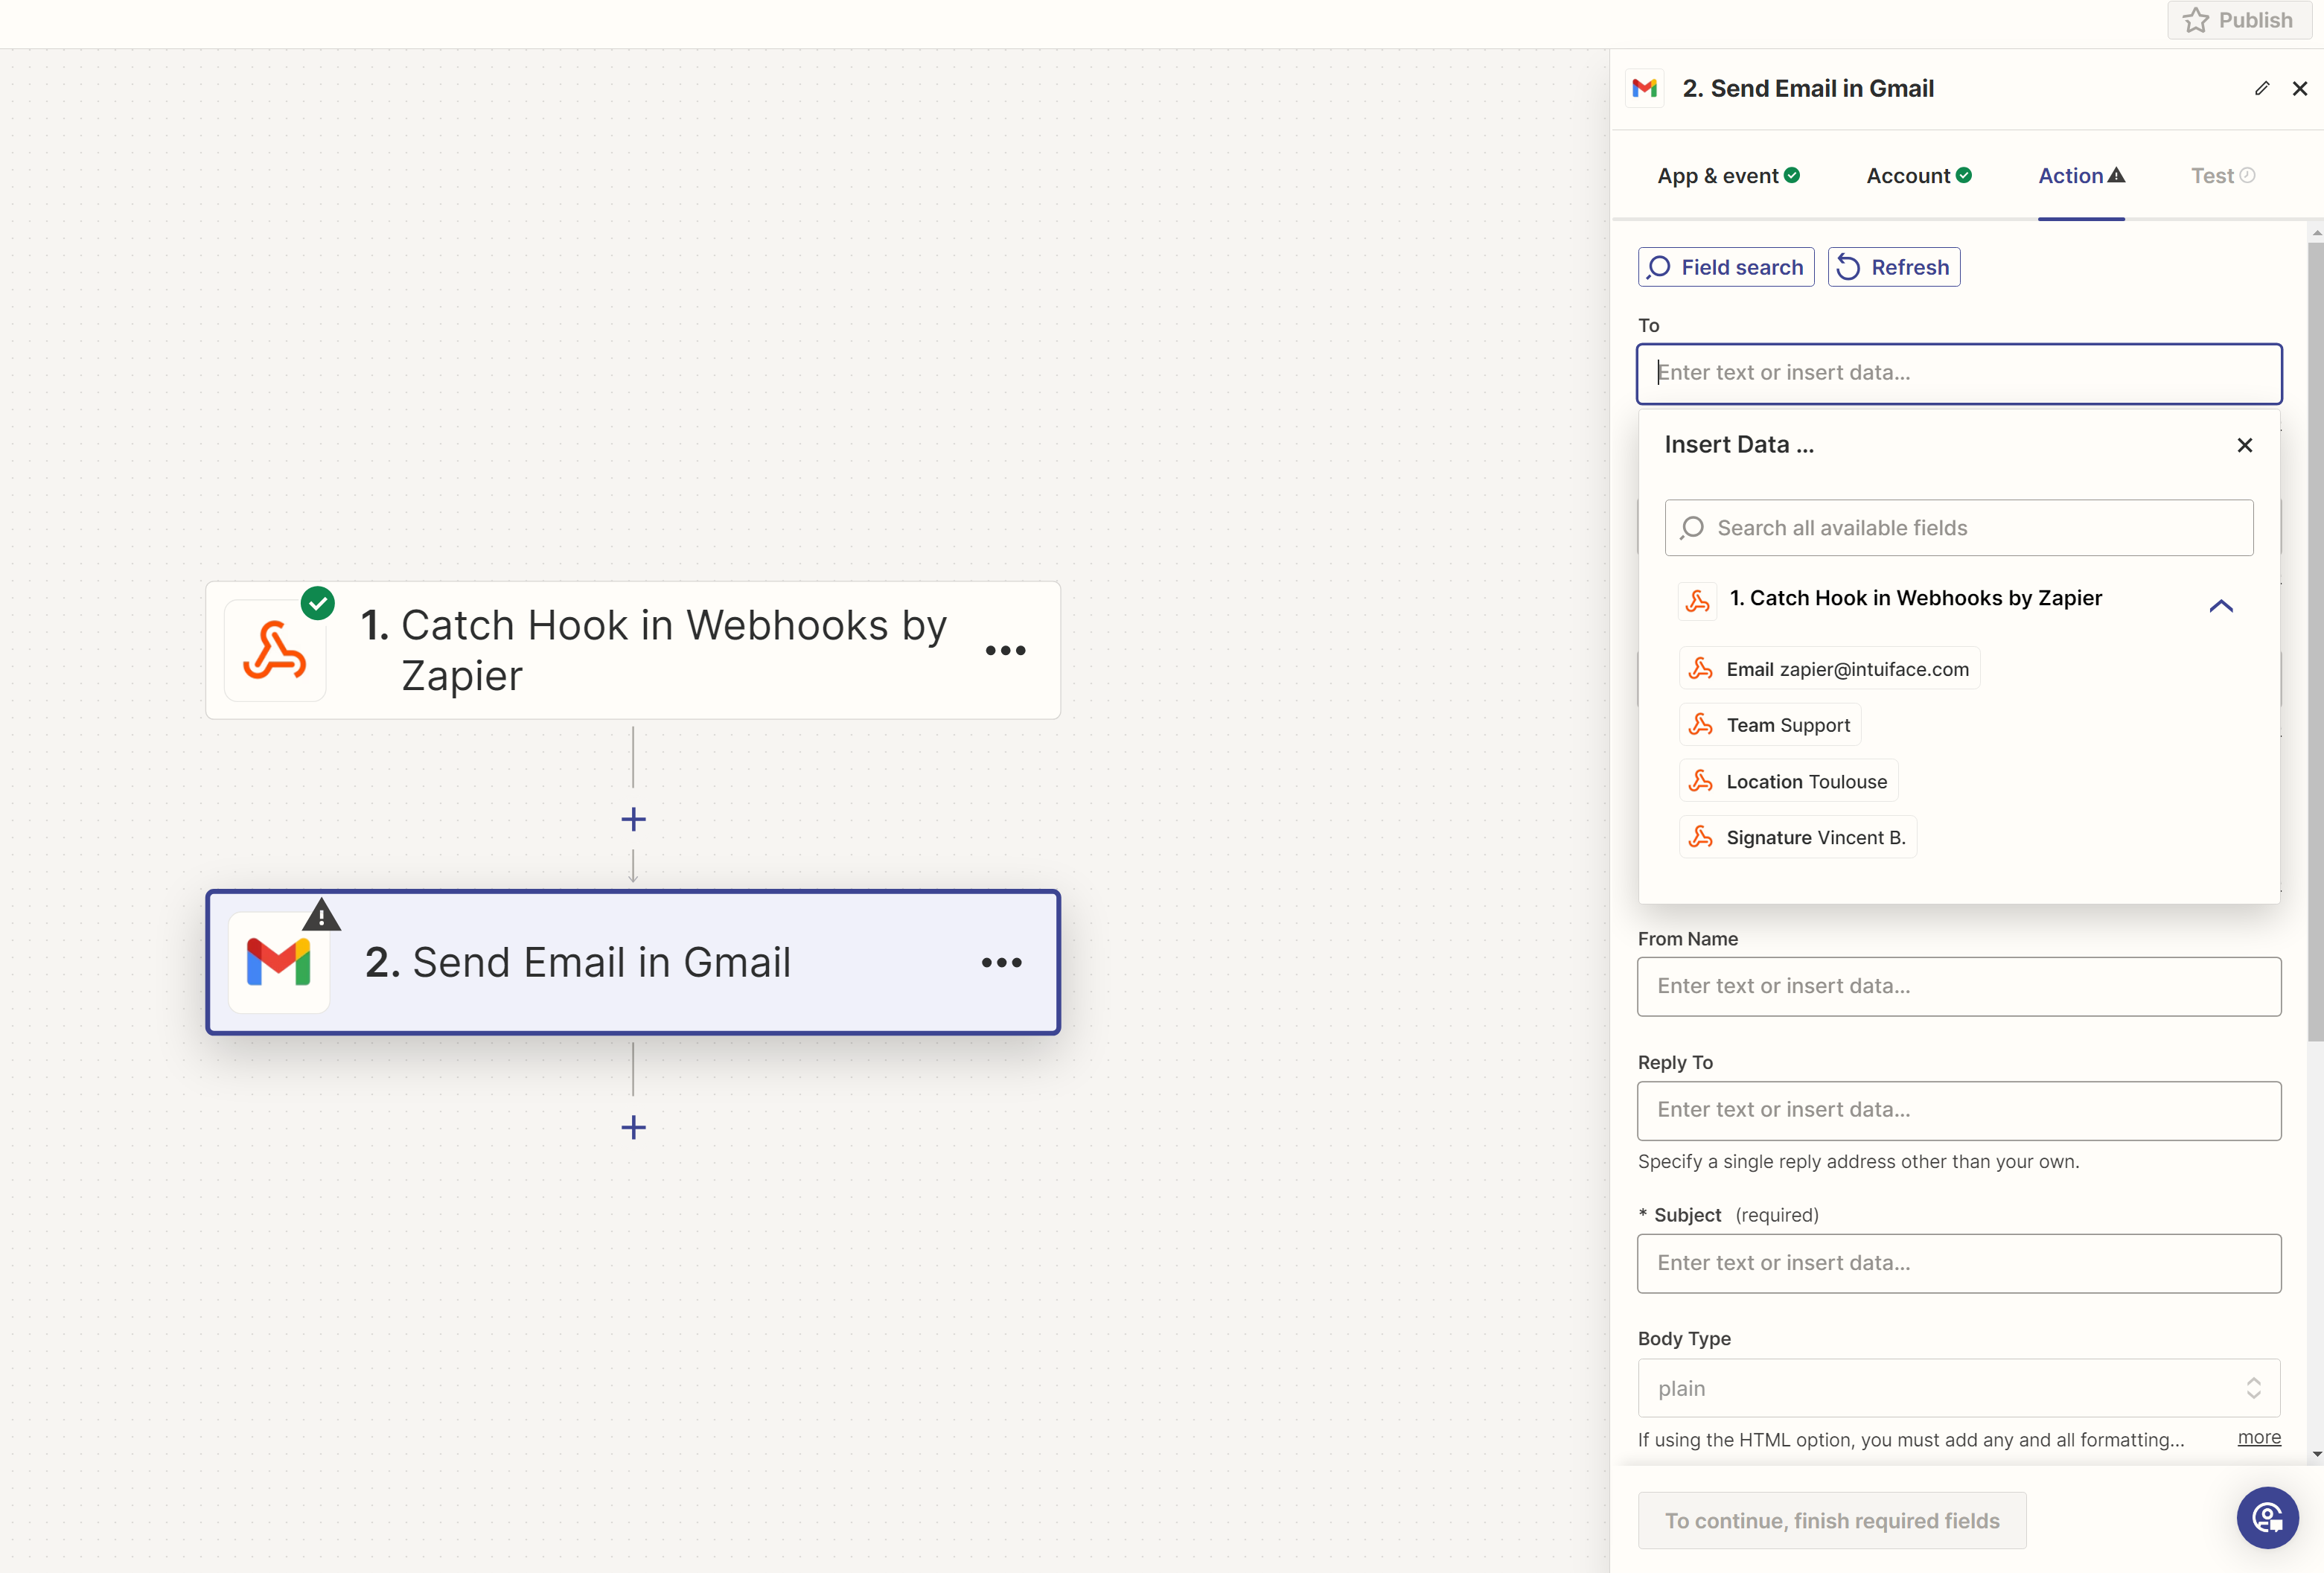Image resolution: width=2324 pixels, height=1573 pixels.
Task: Select the Send Email in Gmail step
Action: 633,962
